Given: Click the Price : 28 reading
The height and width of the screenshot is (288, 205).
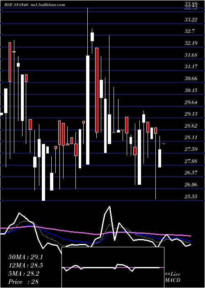Looking at the screenshot, I should (x=23, y=282).
